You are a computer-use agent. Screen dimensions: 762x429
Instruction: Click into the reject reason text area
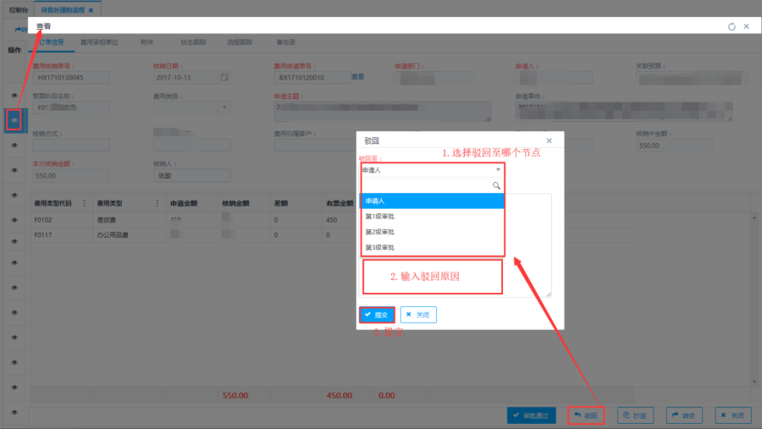tap(457, 245)
